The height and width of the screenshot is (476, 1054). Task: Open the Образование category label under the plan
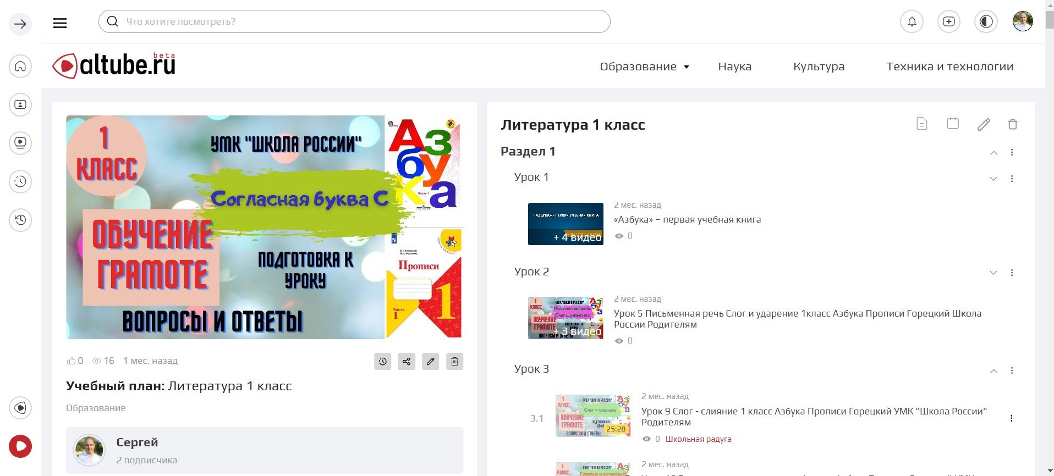[x=96, y=408]
